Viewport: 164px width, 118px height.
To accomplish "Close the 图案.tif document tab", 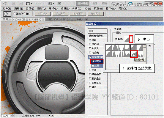I will point(86,19).
